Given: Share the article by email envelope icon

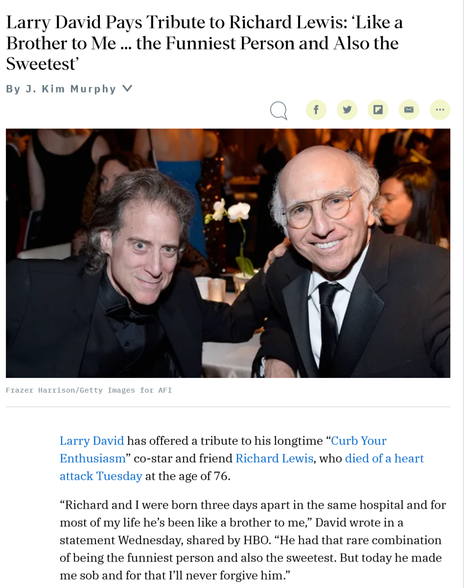Looking at the screenshot, I should click(409, 110).
